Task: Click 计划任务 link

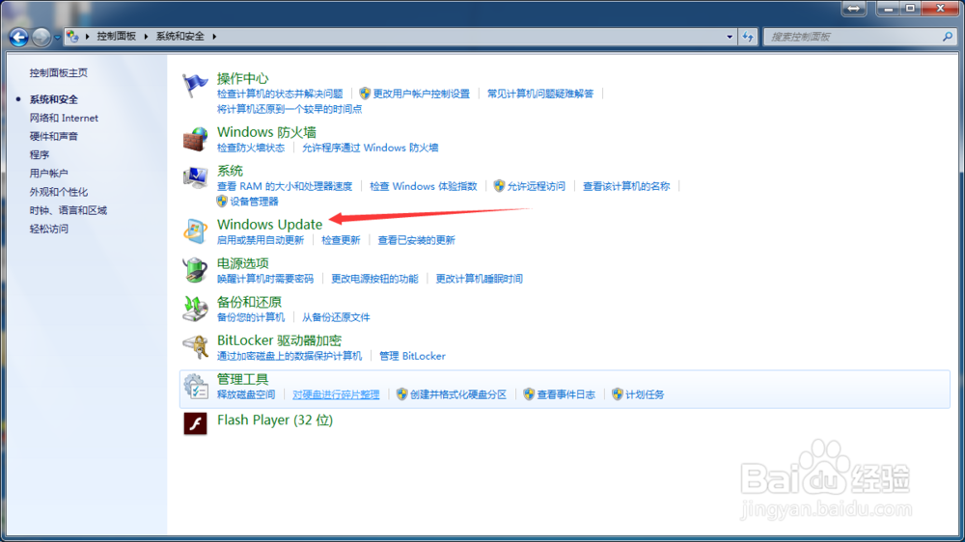Action: pyautogui.click(x=645, y=394)
